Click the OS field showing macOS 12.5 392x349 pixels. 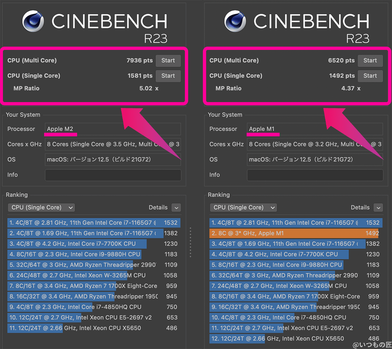pyautogui.click(x=113, y=159)
